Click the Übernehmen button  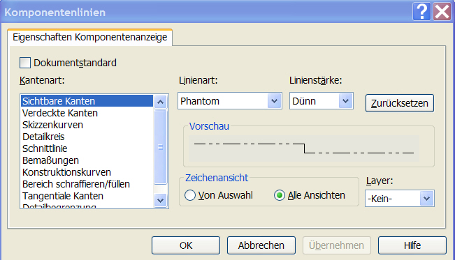coord(337,245)
